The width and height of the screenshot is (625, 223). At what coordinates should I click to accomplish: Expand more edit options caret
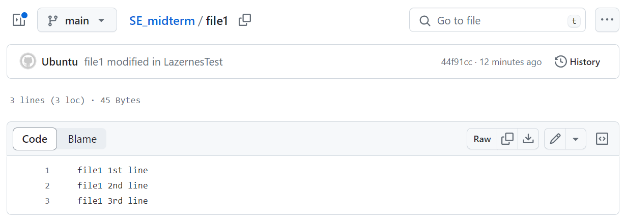(576, 139)
